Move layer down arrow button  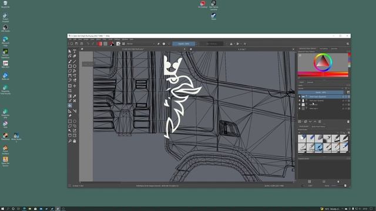coord(310,122)
